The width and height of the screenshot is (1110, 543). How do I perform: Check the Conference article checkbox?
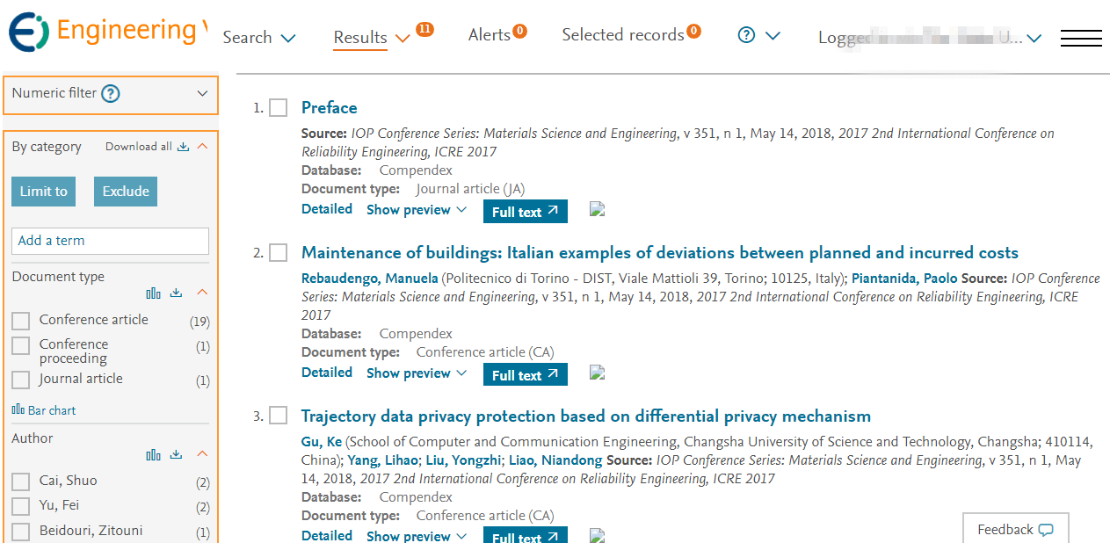tap(21, 321)
